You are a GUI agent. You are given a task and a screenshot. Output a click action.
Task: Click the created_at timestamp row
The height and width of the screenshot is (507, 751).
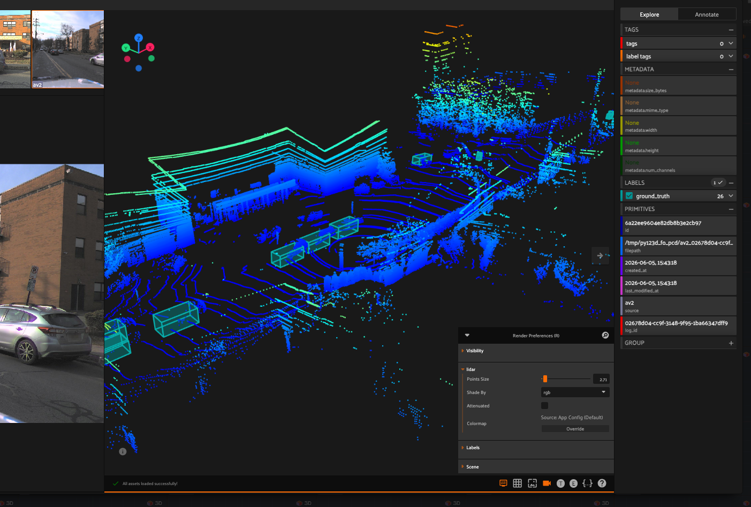point(678,266)
